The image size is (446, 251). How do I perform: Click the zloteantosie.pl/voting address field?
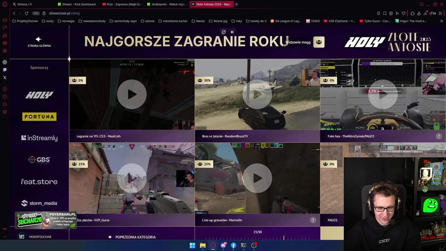pyautogui.click(x=64, y=13)
